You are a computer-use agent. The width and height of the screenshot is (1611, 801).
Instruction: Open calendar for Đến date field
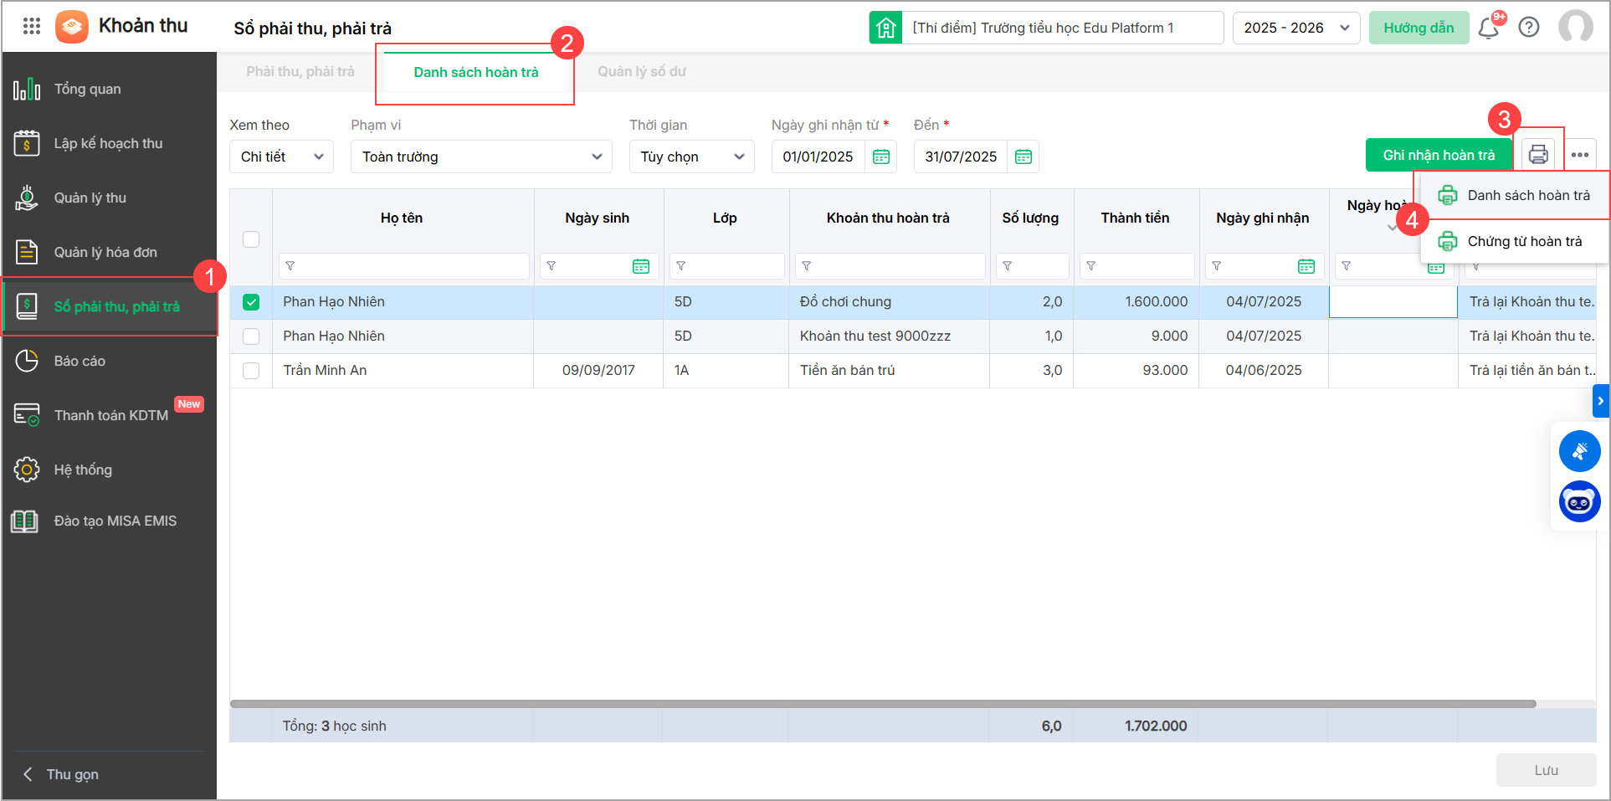pyautogui.click(x=1024, y=157)
